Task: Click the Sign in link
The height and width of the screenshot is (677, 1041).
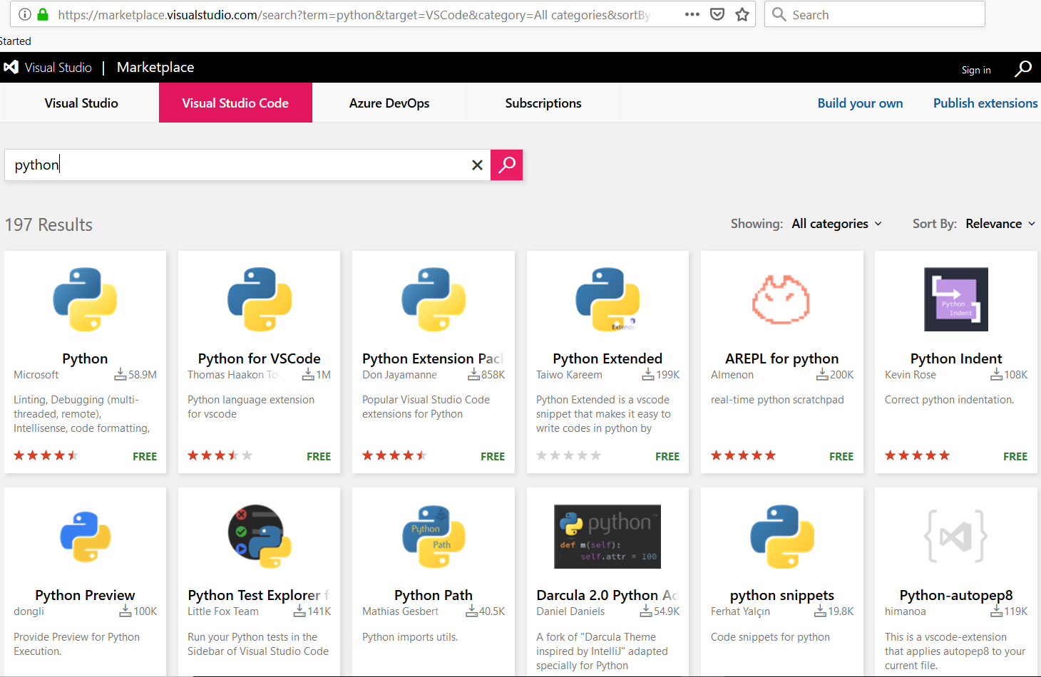Action: pos(976,70)
